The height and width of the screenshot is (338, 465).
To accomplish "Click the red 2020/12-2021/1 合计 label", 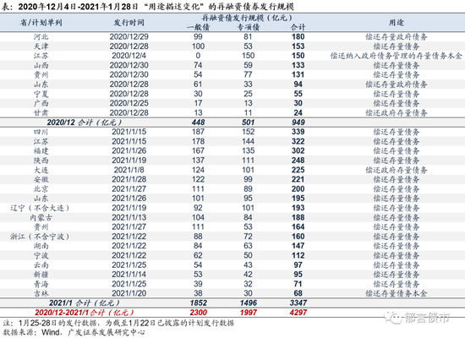I will [85, 312].
